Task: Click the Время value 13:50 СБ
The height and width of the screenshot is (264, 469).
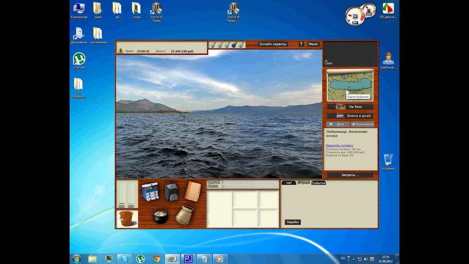Action: click(143, 51)
